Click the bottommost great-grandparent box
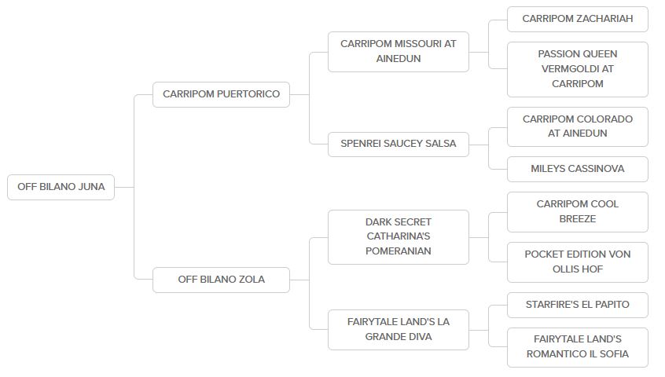The image size is (665, 377). pos(577,347)
